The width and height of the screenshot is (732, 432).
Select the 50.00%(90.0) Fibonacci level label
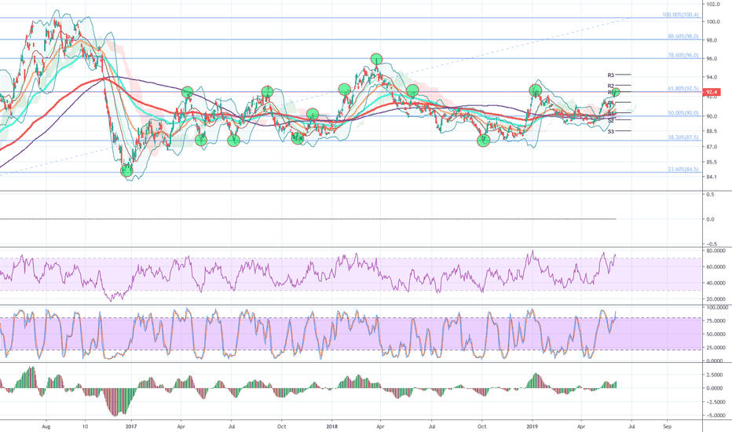click(683, 113)
